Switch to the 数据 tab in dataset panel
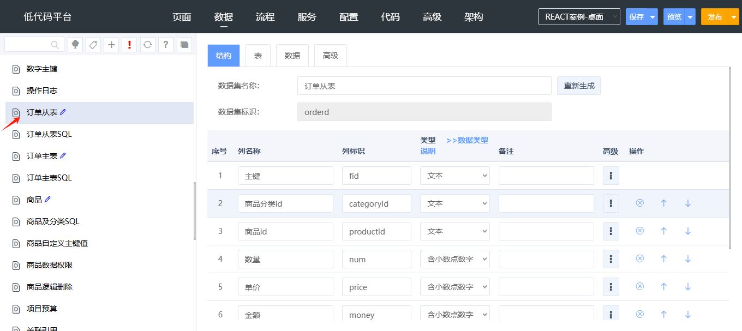742x331 pixels. click(x=292, y=56)
